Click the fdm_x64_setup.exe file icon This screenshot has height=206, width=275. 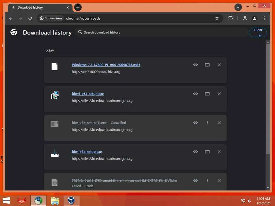55,153
